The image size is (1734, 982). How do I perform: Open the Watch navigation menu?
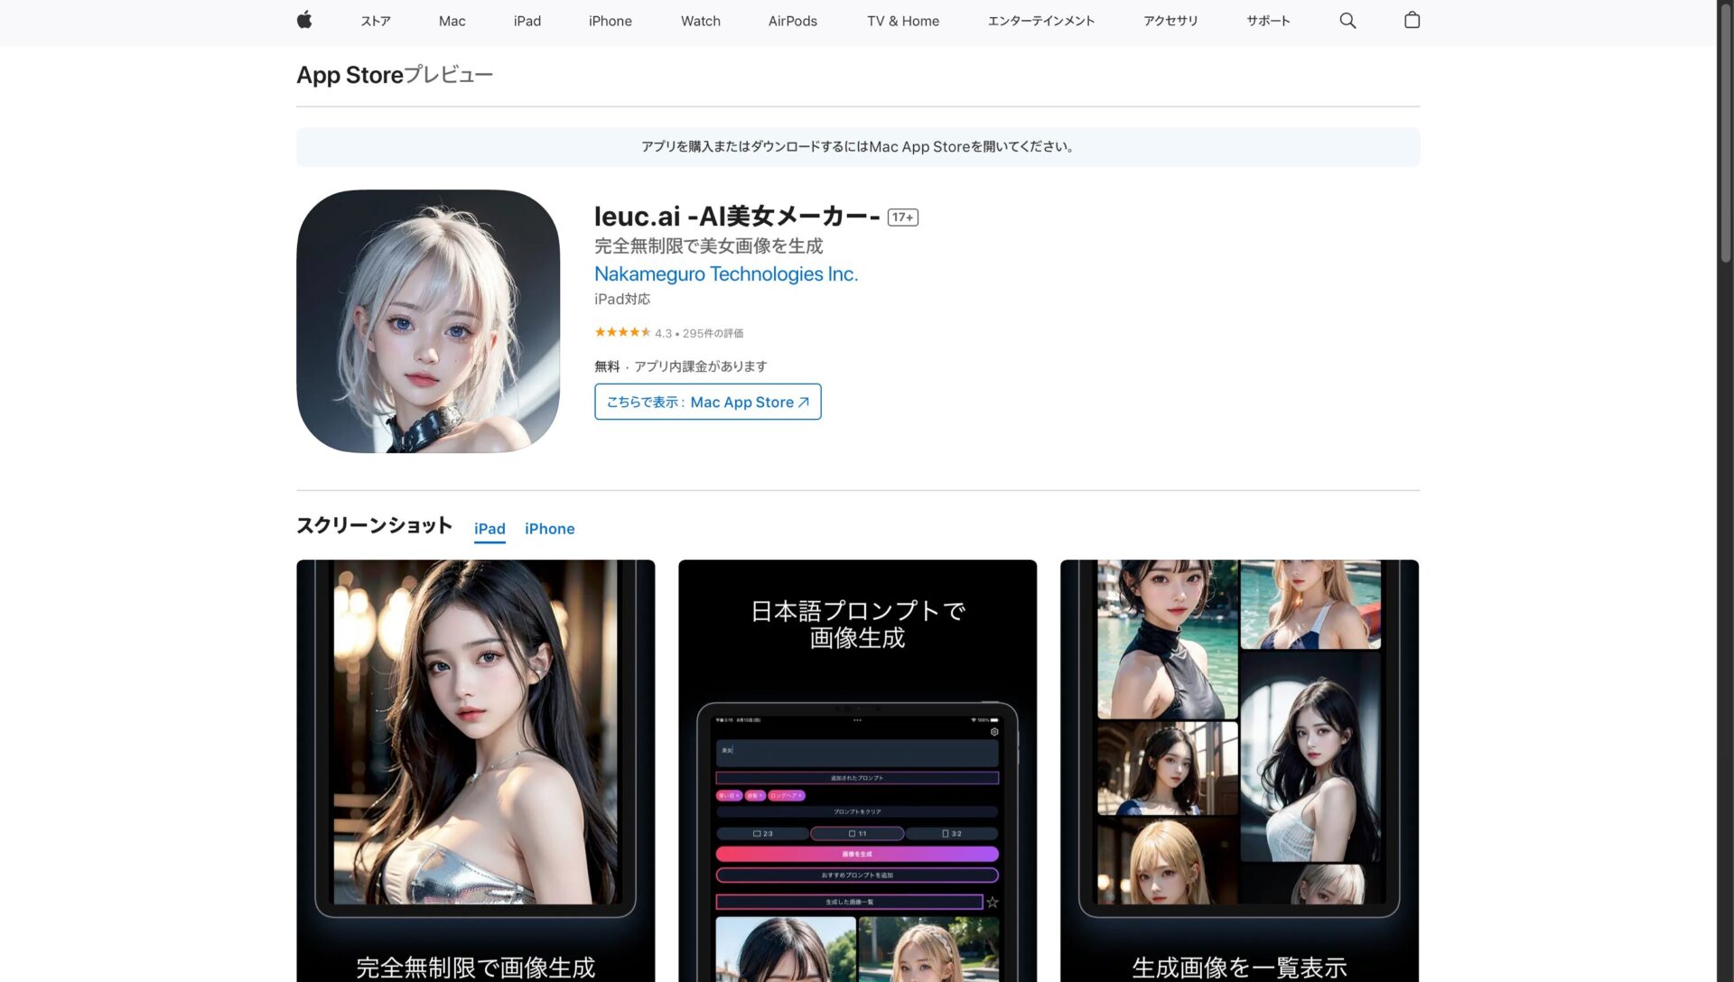click(700, 21)
